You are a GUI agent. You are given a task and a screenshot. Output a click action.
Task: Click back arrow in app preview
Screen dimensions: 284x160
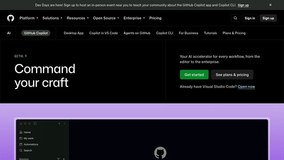coord(59,124)
